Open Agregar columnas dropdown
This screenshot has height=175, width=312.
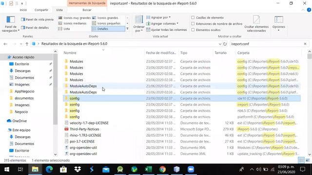pyautogui.click(x=162, y=24)
